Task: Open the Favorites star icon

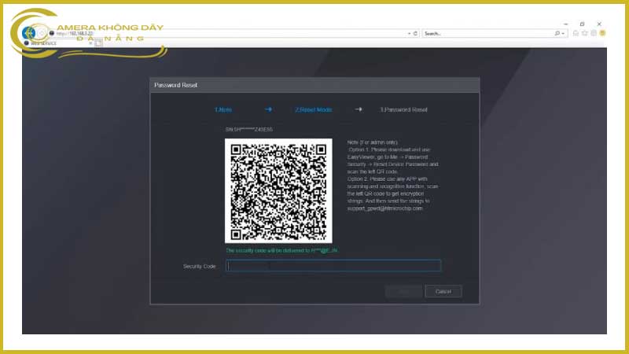Action: (585, 33)
